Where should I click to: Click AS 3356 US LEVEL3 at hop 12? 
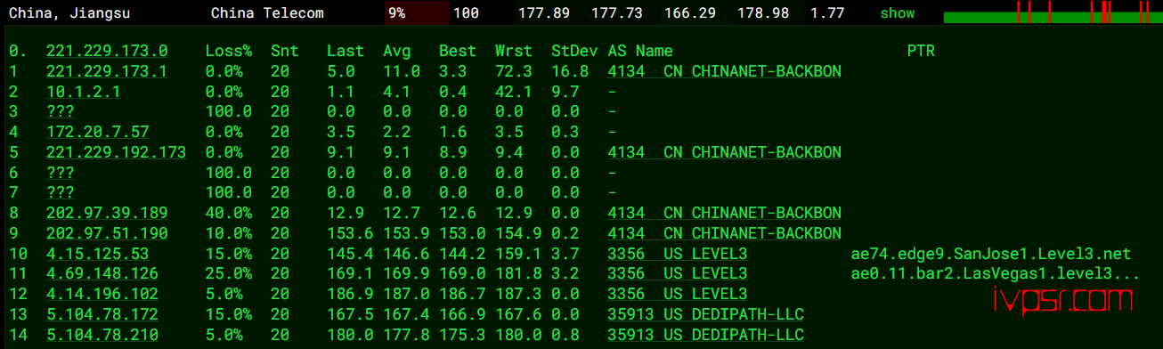point(678,295)
